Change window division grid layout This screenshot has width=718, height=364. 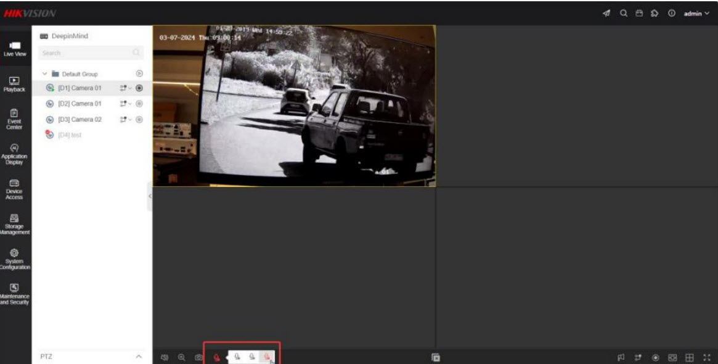pos(690,357)
